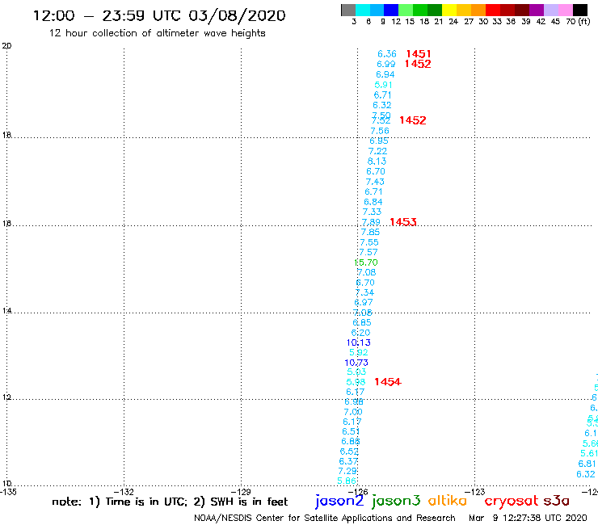Click the longitude axis label -132
Viewport: 598px width, 525px height.
click(x=124, y=492)
